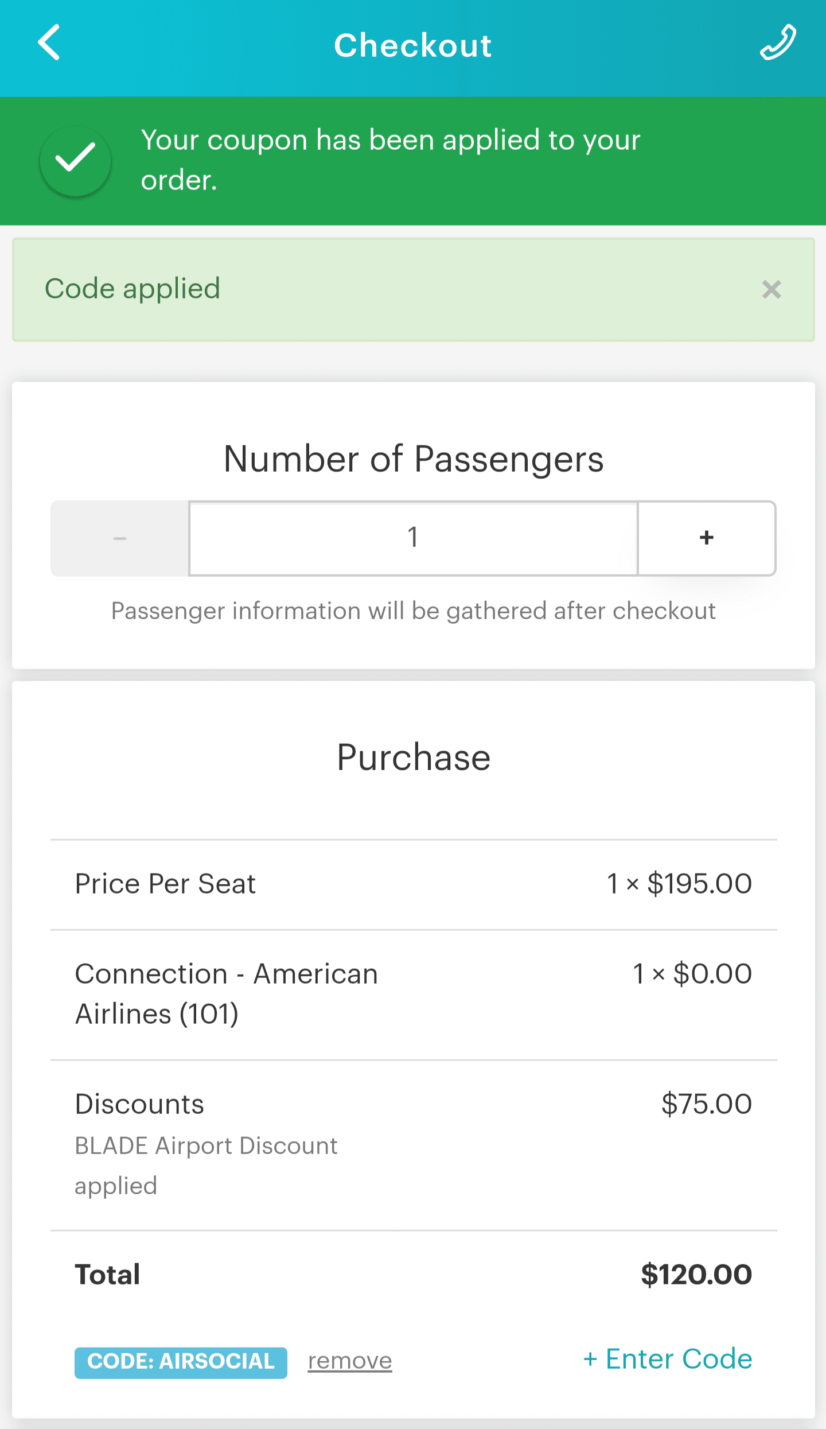
Task: Tap the green checkmark circle icon
Action: pyautogui.click(x=75, y=161)
